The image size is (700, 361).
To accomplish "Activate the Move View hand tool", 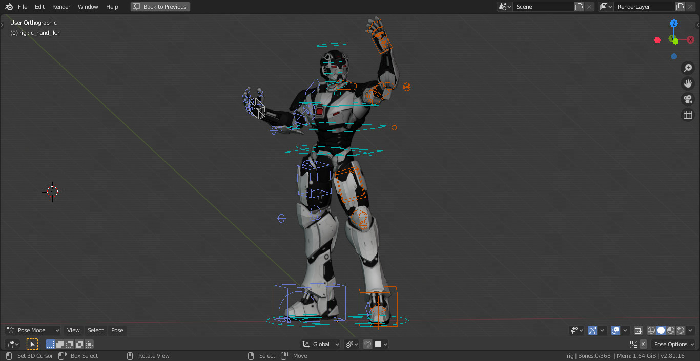I will 688,83.
